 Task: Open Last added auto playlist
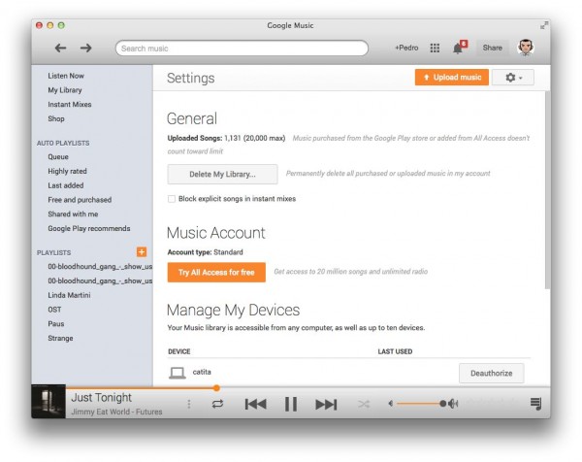[66, 185]
